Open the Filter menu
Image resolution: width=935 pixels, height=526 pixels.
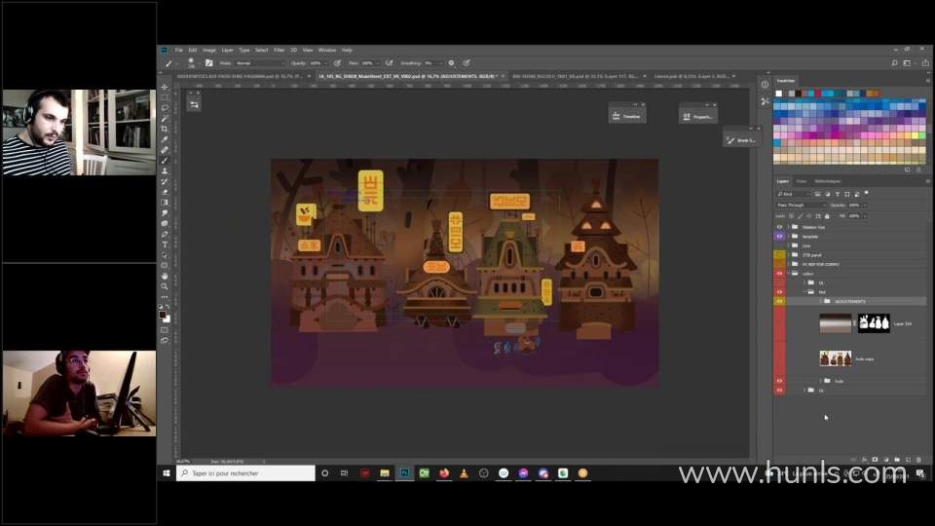tap(280, 50)
